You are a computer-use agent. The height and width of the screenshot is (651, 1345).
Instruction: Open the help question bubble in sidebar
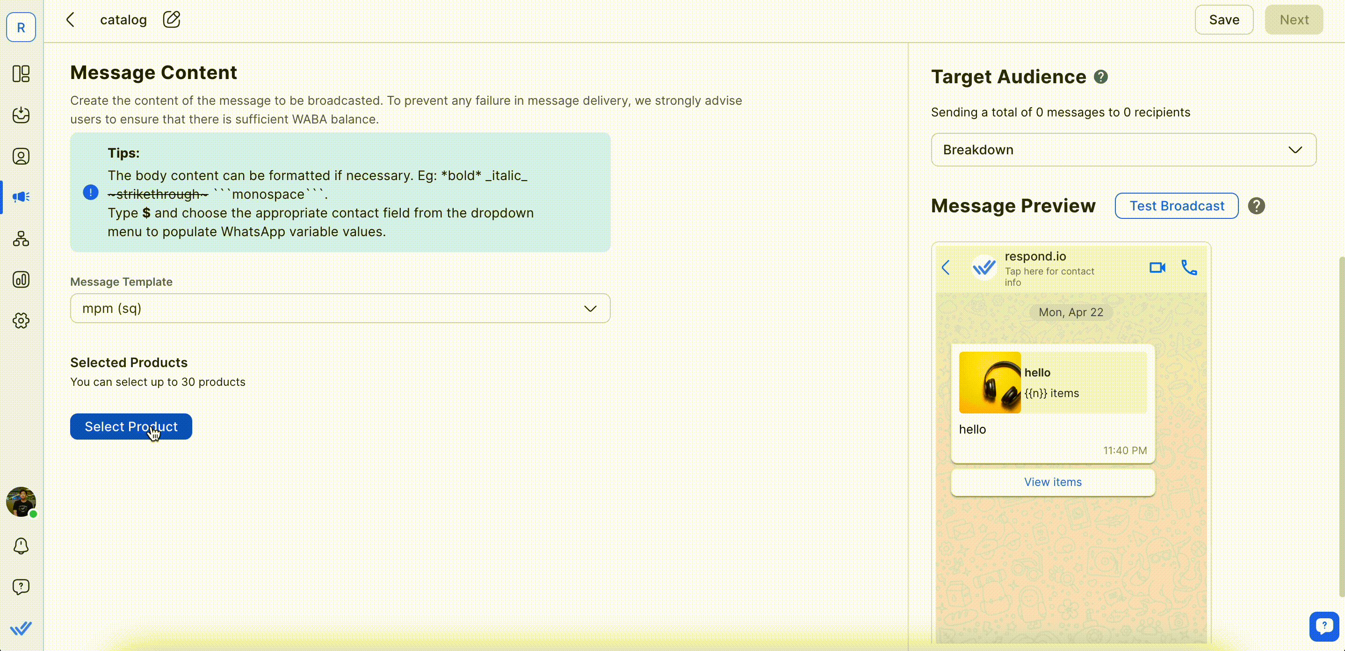click(x=21, y=587)
